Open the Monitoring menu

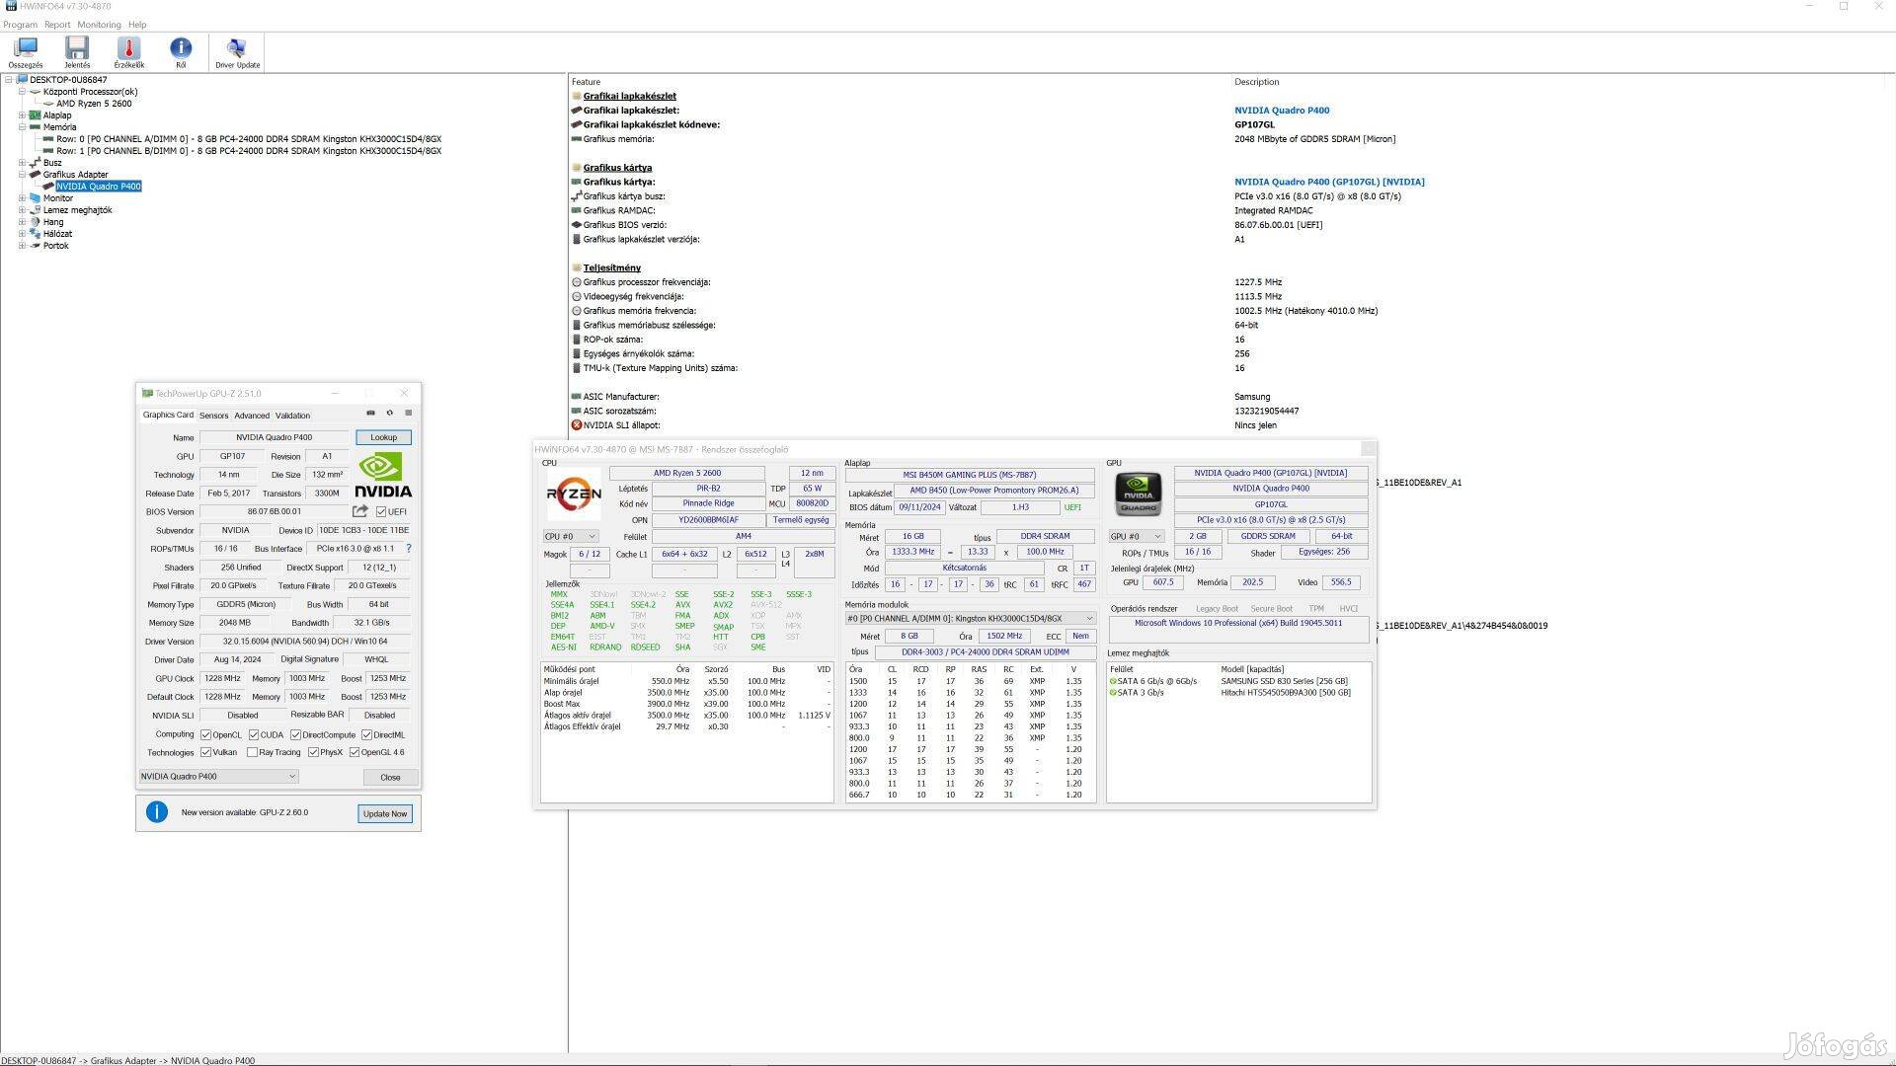click(99, 25)
